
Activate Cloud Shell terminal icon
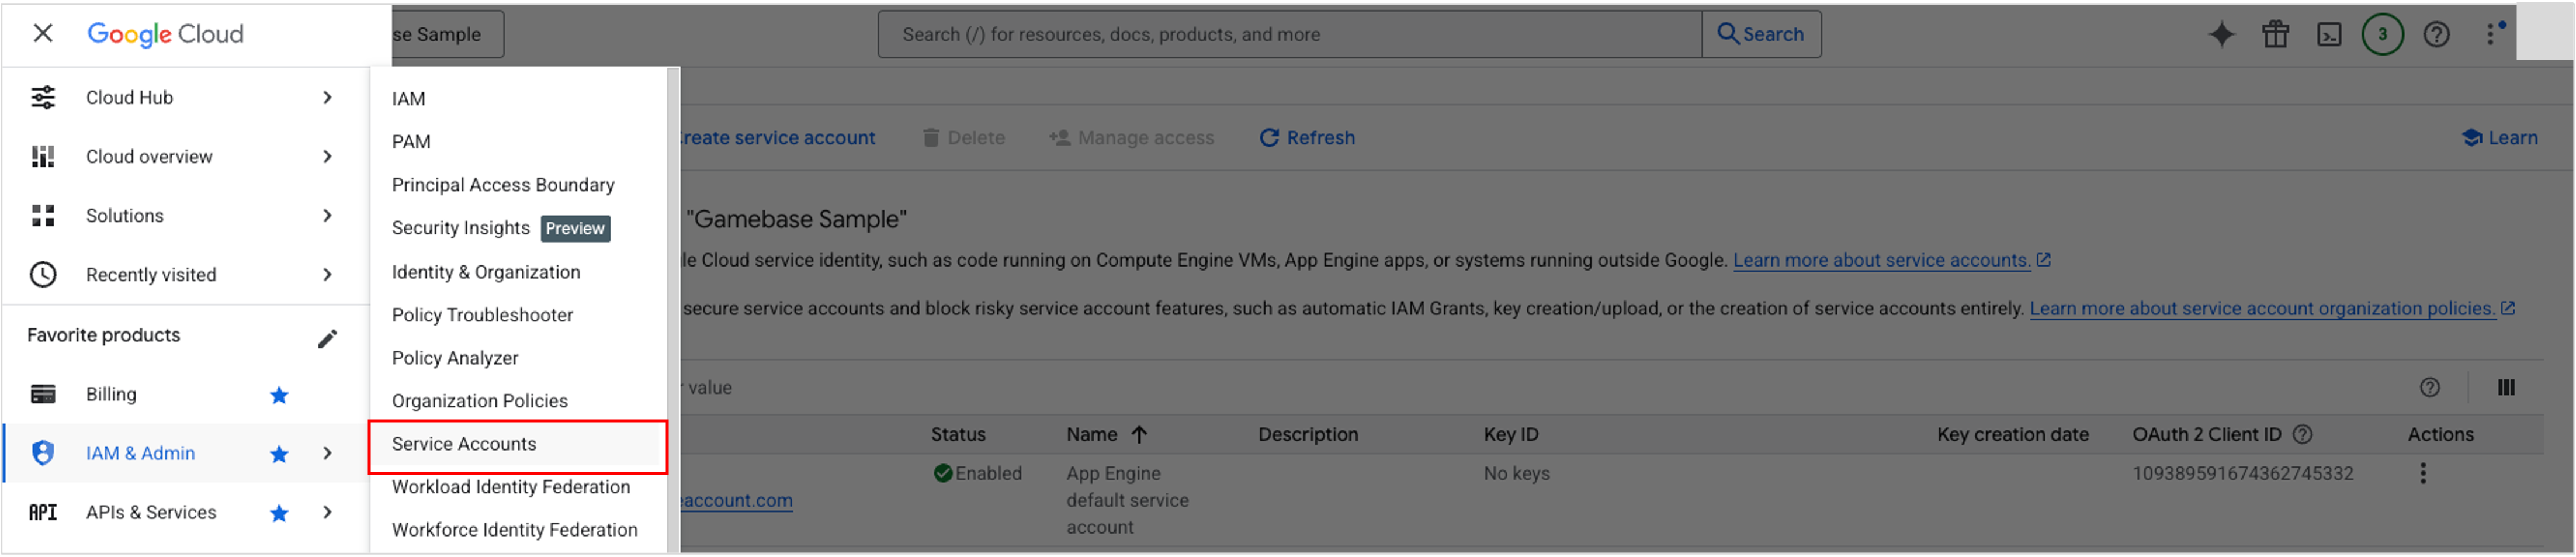pyautogui.click(x=2329, y=34)
